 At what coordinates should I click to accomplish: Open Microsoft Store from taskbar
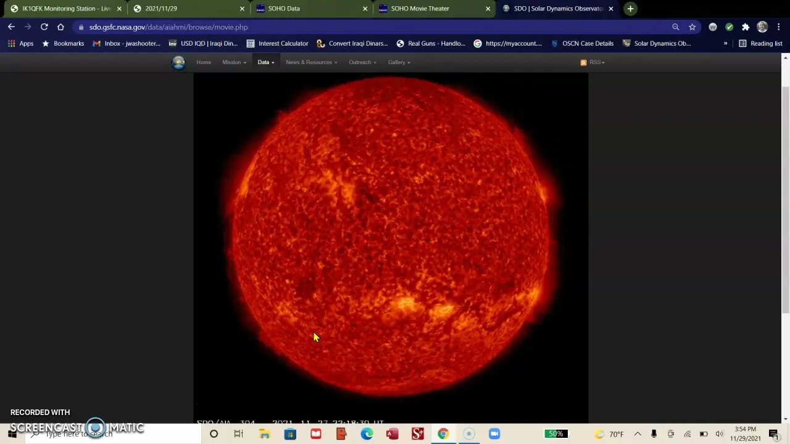290,434
